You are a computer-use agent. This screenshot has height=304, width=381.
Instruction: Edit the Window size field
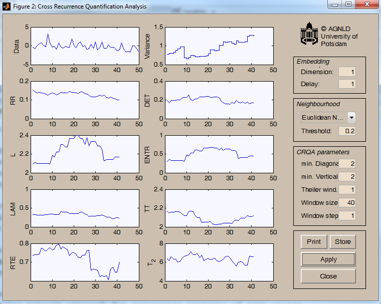[x=347, y=203]
